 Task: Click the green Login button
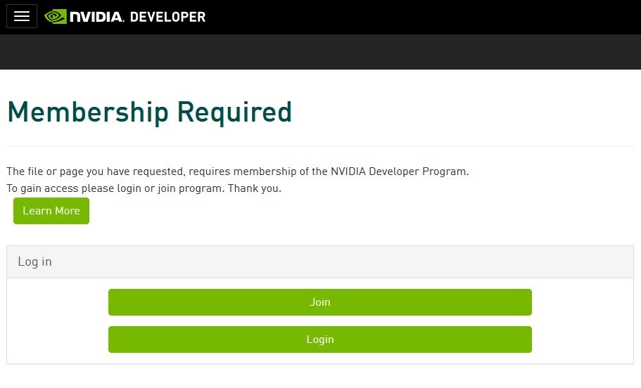click(x=319, y=339)
